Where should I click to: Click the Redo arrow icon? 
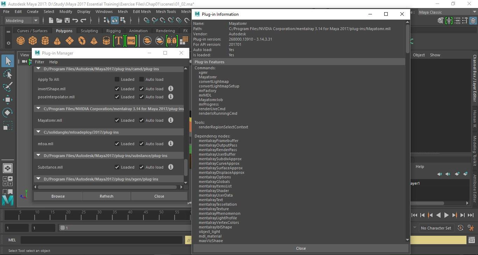pos(83,21)
